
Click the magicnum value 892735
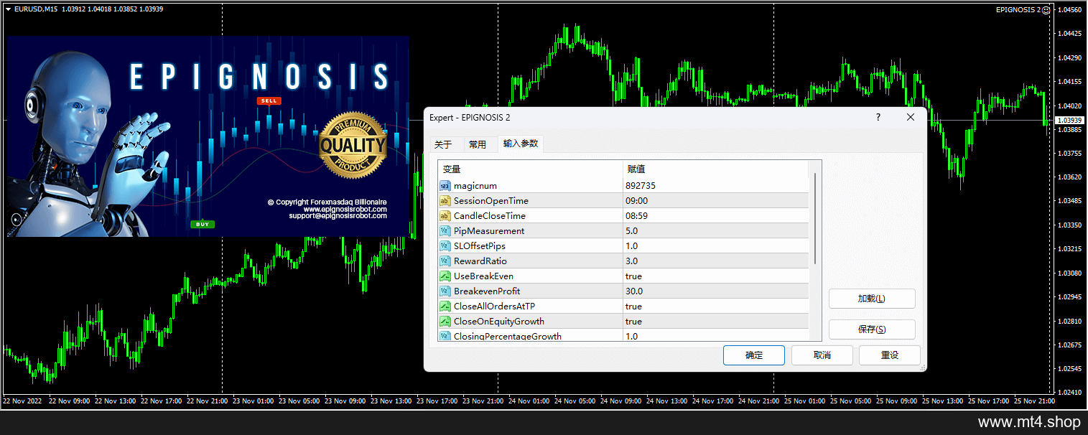[641, 186]
